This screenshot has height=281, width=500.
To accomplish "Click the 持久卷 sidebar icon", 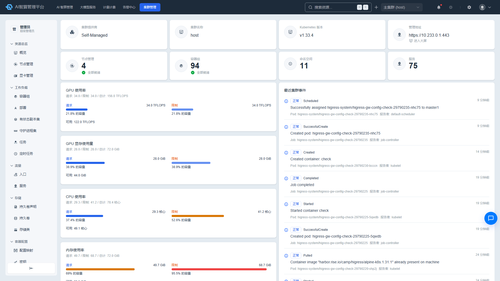I will click(16, 218).
